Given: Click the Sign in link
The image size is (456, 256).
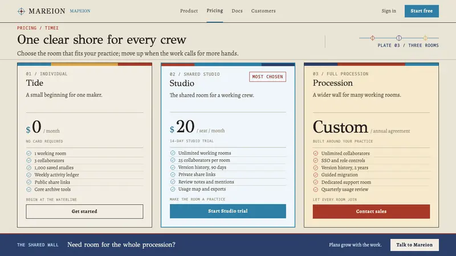Looking at the screenshot, I should click(389, 11).
